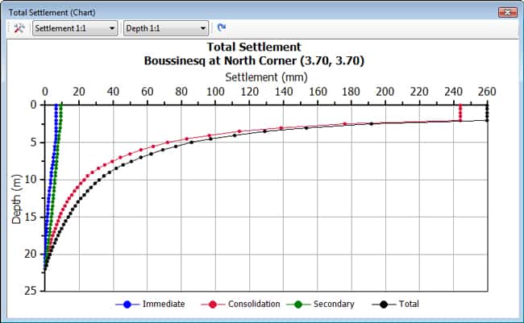Viewport: 524px width, 323px height.
Task: Close the Total Settlement chart window
Action: click(507, 12)
